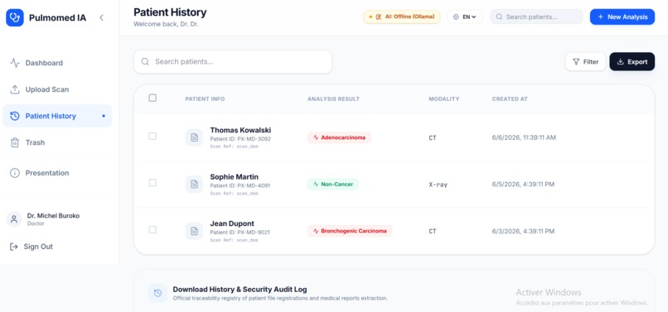
Task: Open Jean Dupont patient record
Action: 232,224
